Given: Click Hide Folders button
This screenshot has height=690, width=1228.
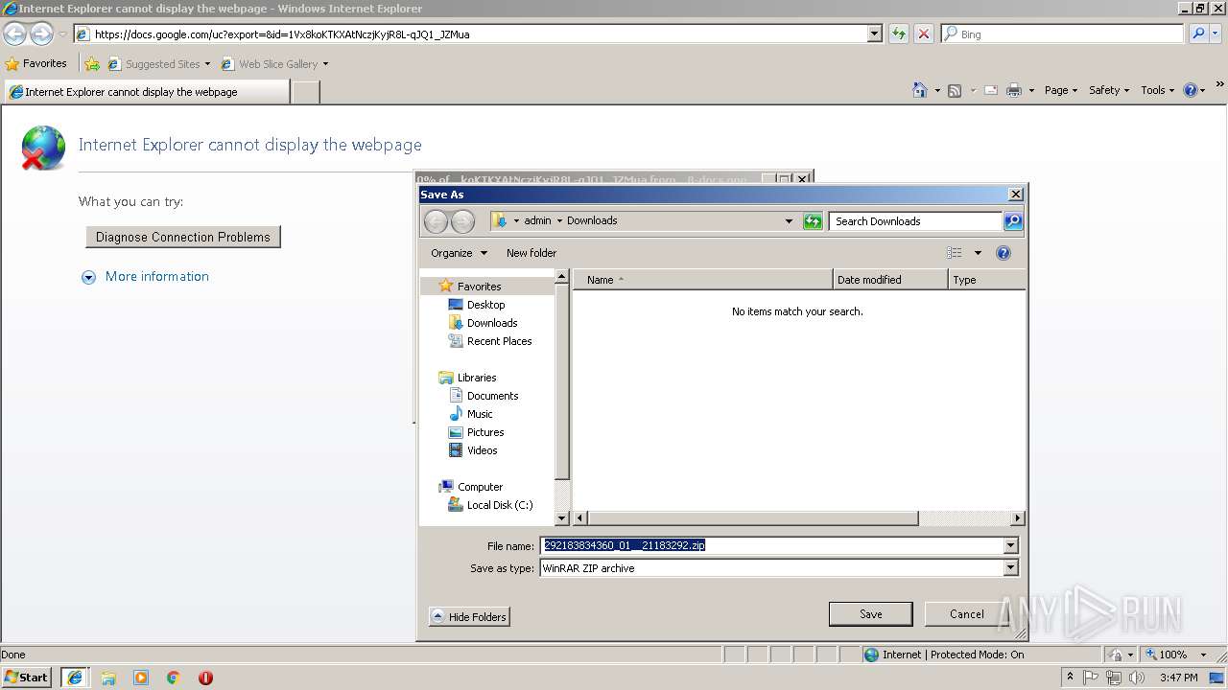Looking at the screenshot, I should 469,617.
